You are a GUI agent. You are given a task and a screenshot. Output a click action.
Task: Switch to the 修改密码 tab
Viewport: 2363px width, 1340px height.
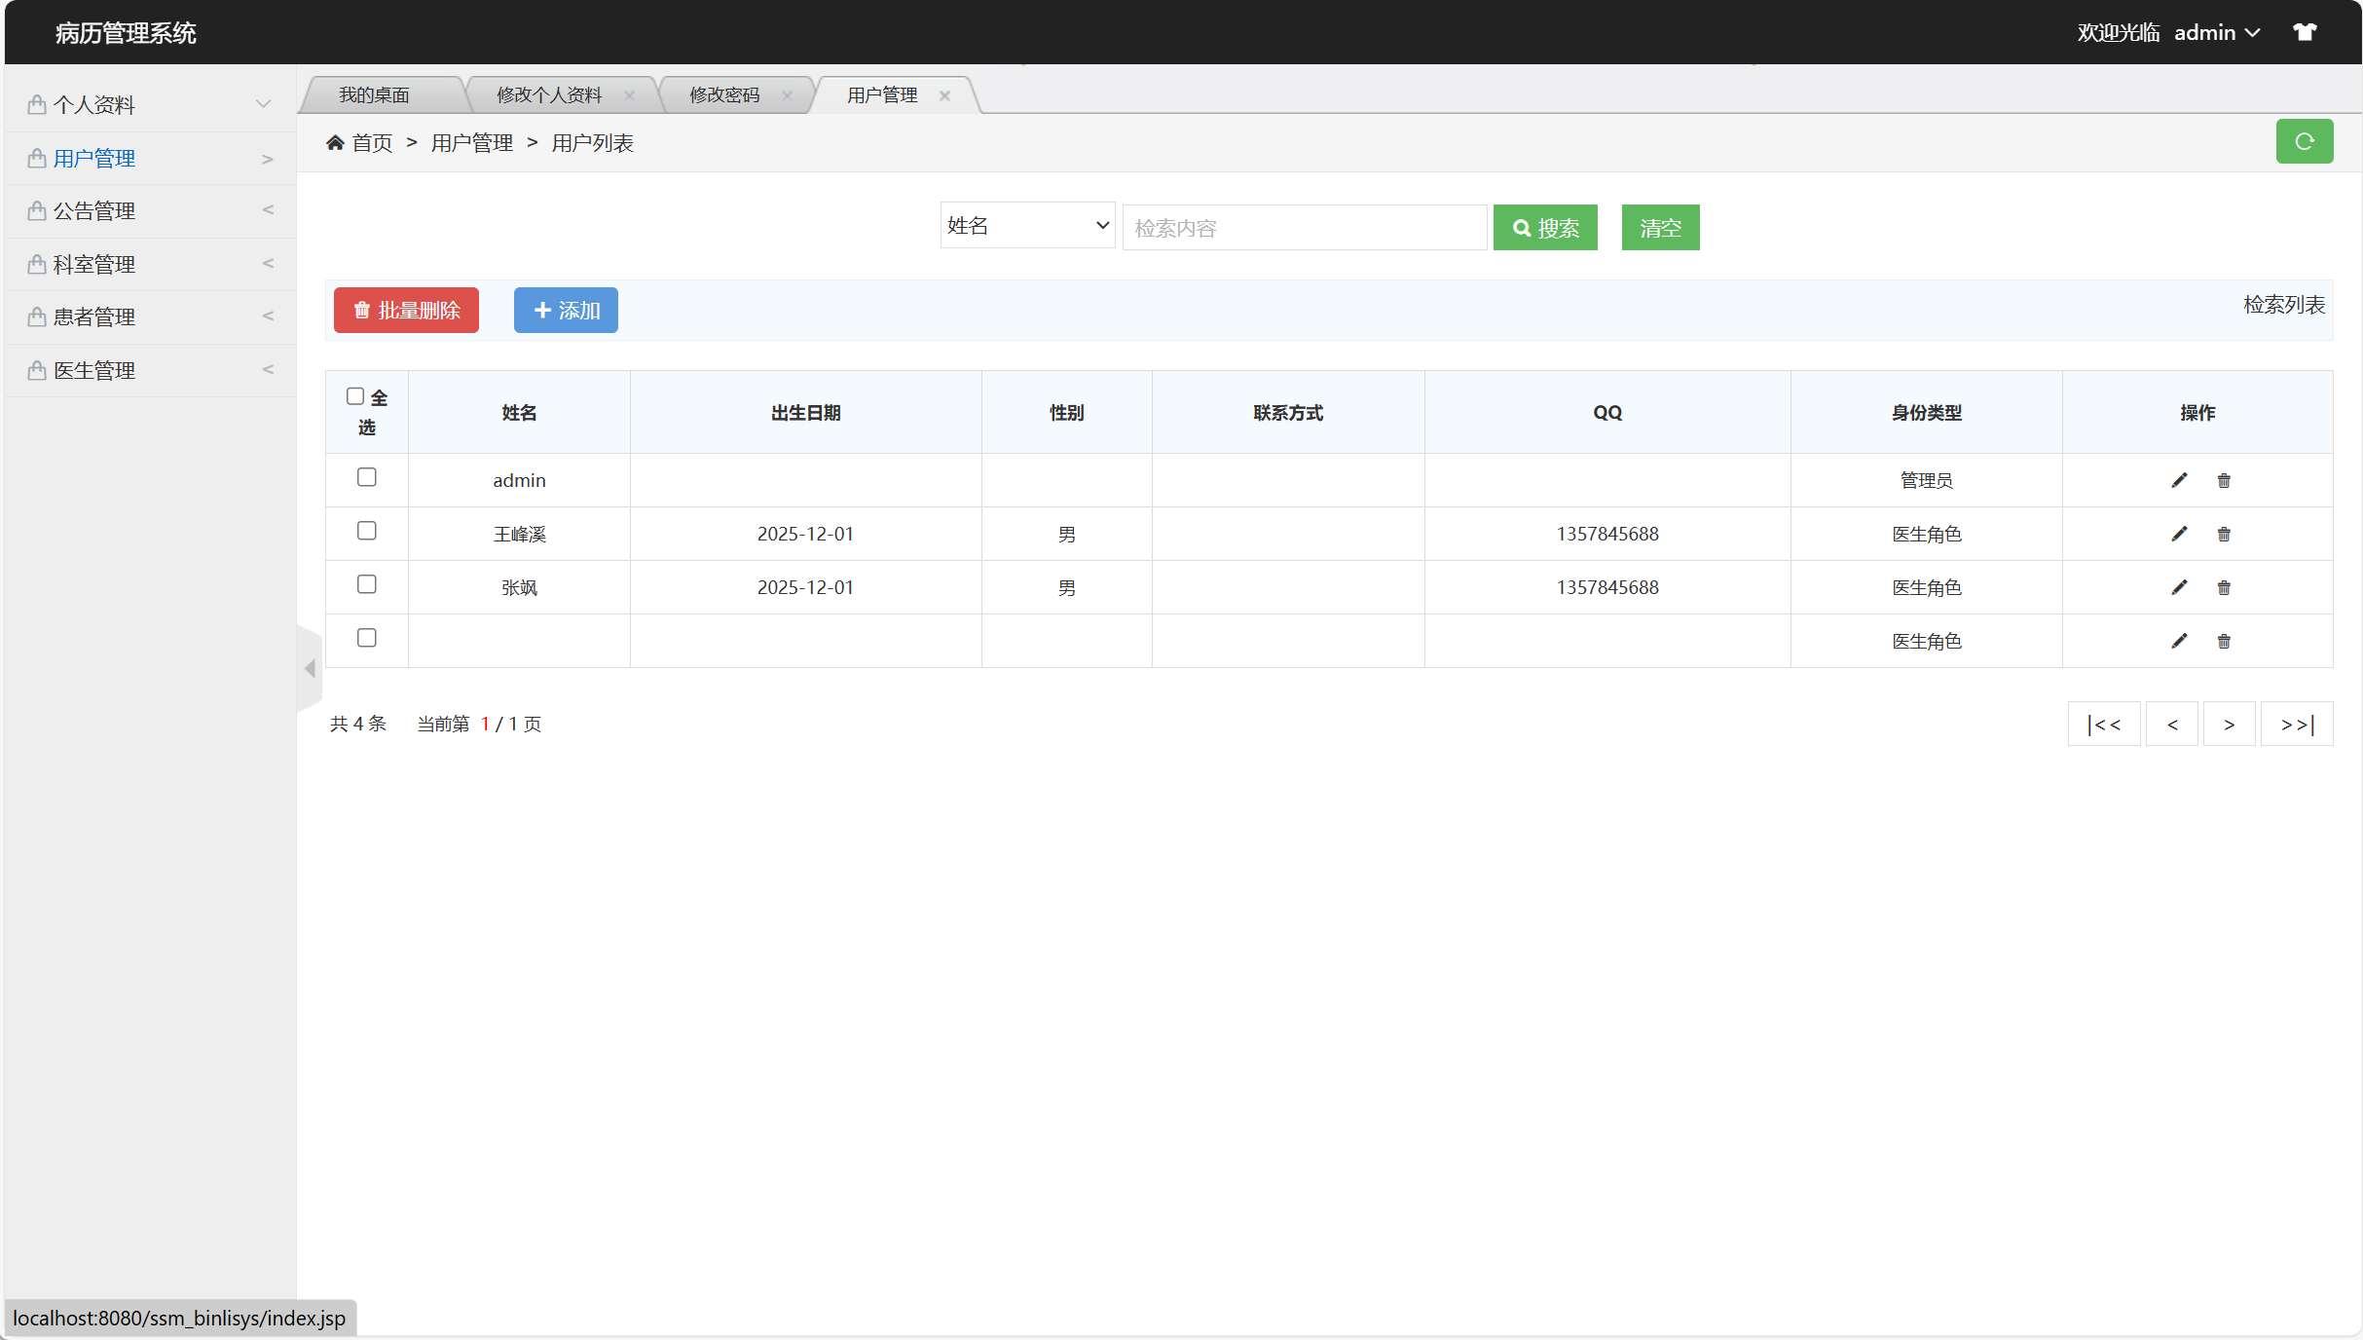[x=724, y=95]
